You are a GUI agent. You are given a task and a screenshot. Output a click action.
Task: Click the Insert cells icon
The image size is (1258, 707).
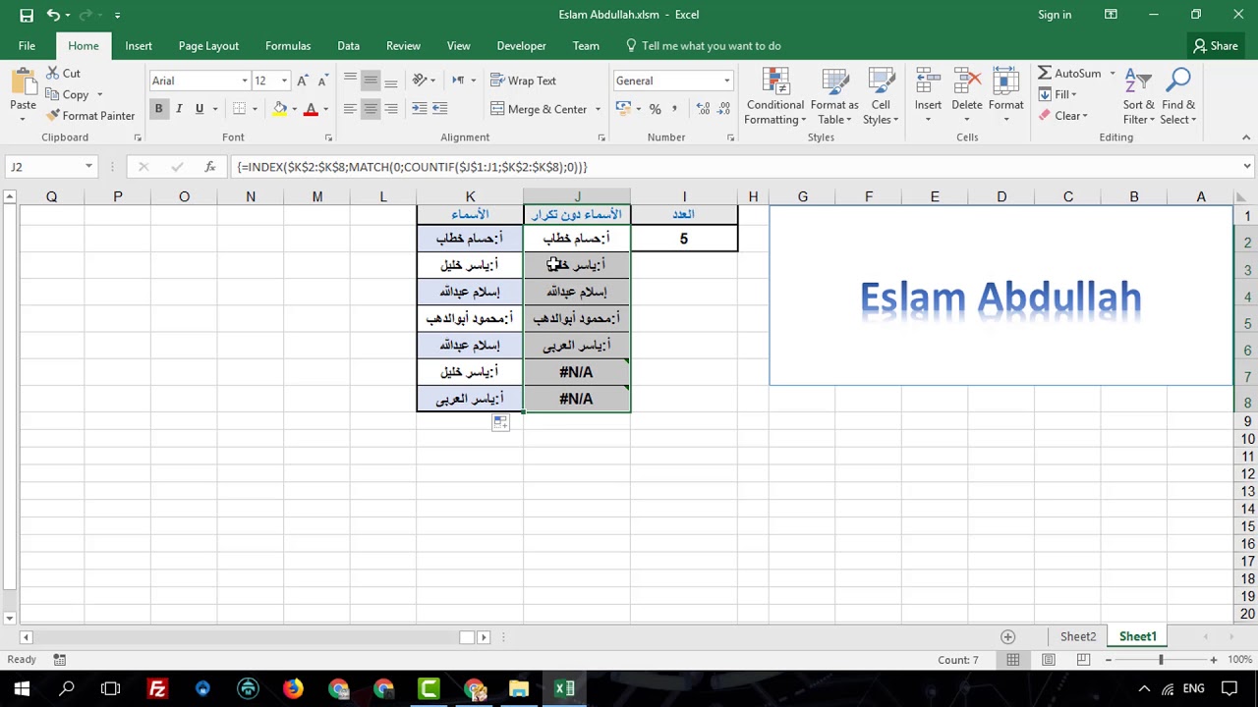pyautogui.click(x=928, y=82)
